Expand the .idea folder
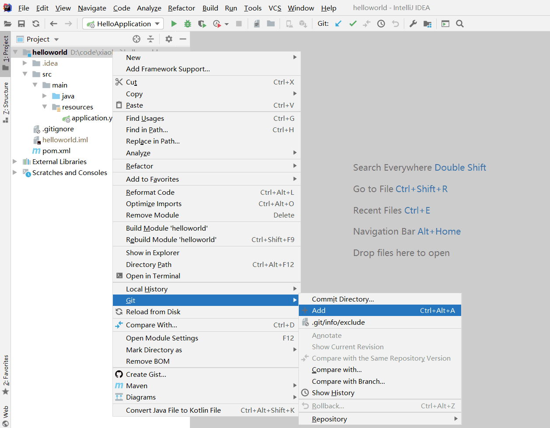 (25, 63)
